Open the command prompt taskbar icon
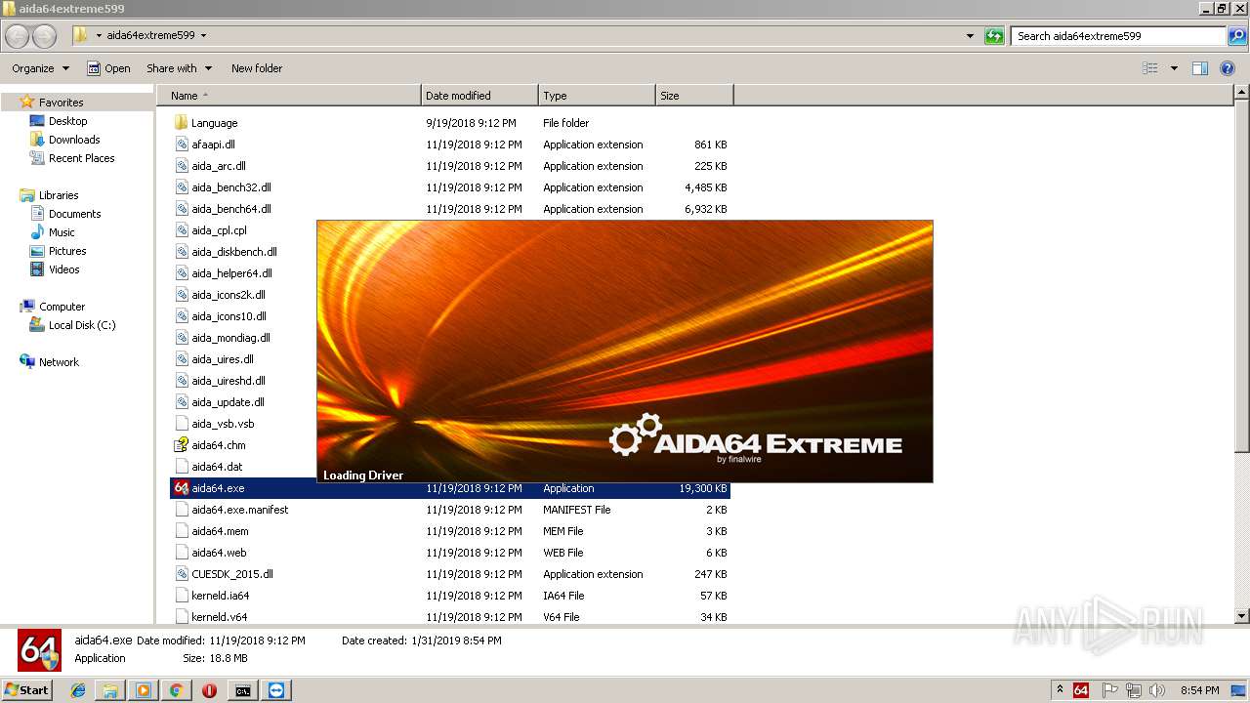This screenshot has width=1250, height=703. [242, 690]
